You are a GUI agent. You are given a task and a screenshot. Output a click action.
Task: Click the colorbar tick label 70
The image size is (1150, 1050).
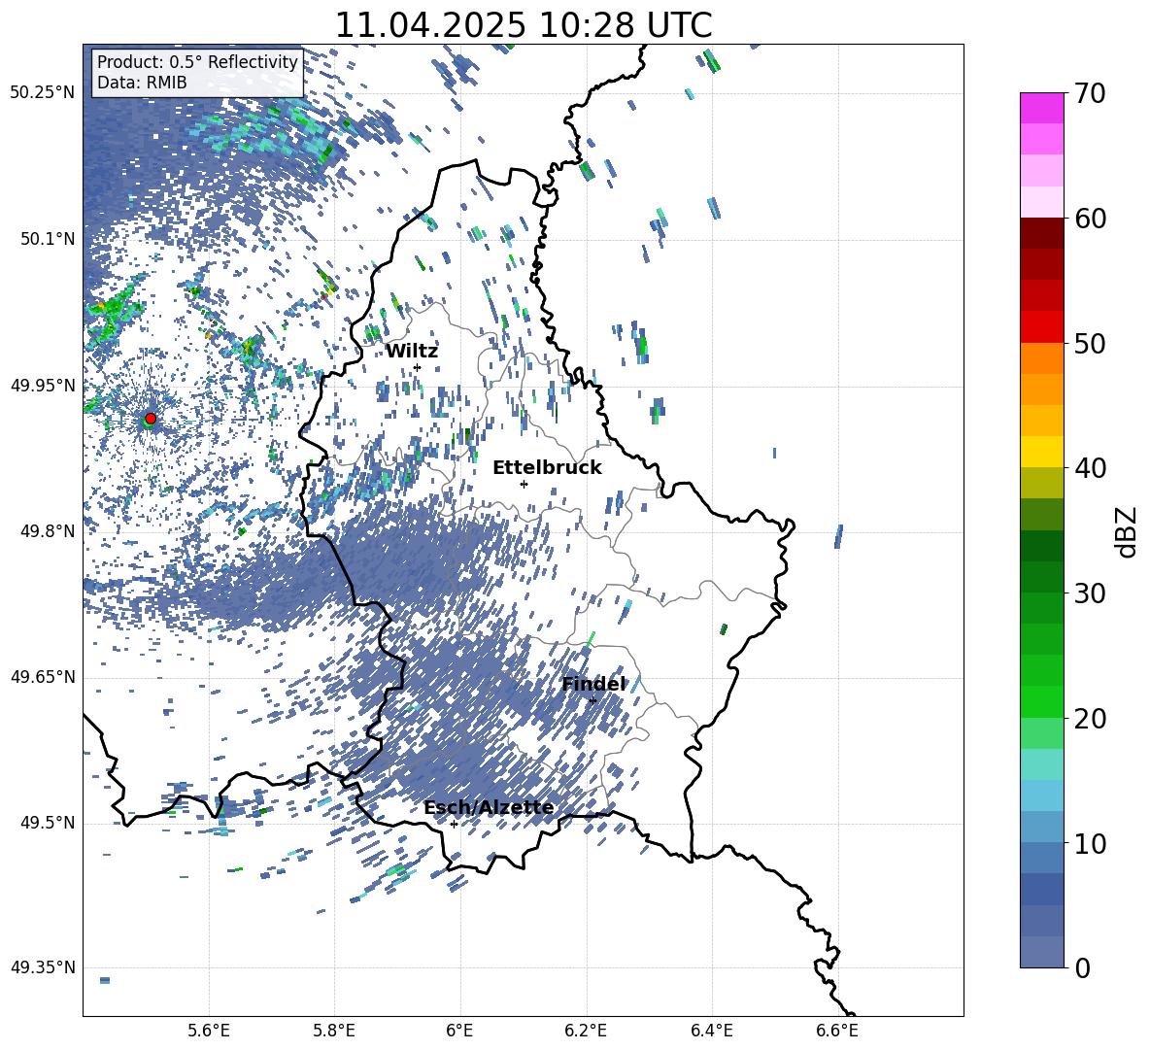1091,94
